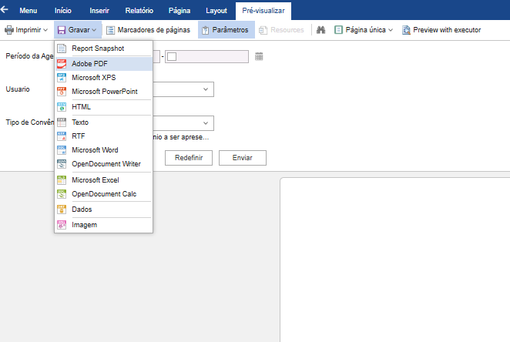Click the Redefinir button
Image resolution: width=510 pixels, height=342 pixels.
pyautogui.click(x=189, y=158)
